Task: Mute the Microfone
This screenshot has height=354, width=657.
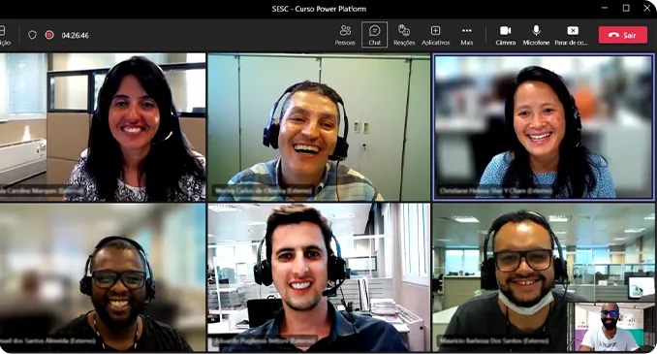Action: 536,35
